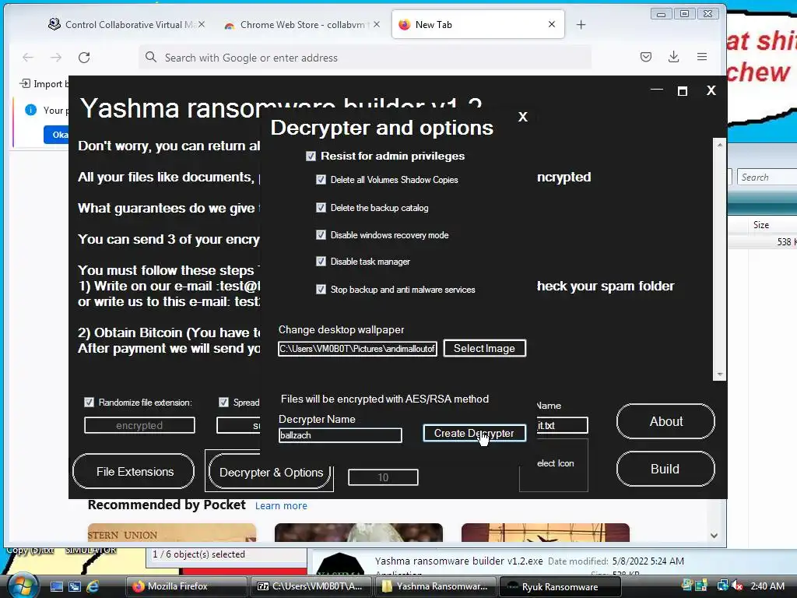Open the File Extensions button

pos(134,471)
